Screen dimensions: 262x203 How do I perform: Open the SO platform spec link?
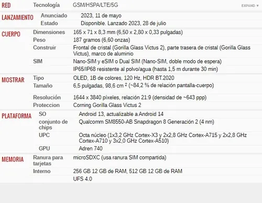click(42, 114)
